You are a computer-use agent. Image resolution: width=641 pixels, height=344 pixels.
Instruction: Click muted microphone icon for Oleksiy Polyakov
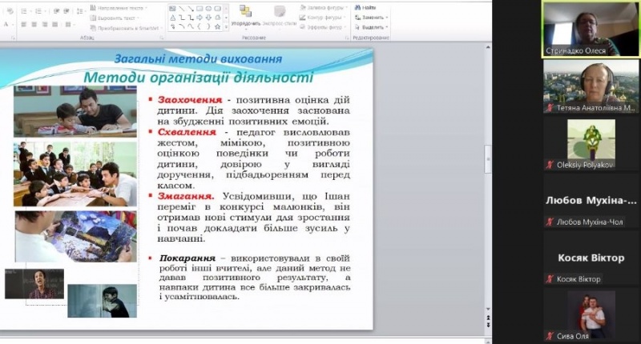click(550, 165)
